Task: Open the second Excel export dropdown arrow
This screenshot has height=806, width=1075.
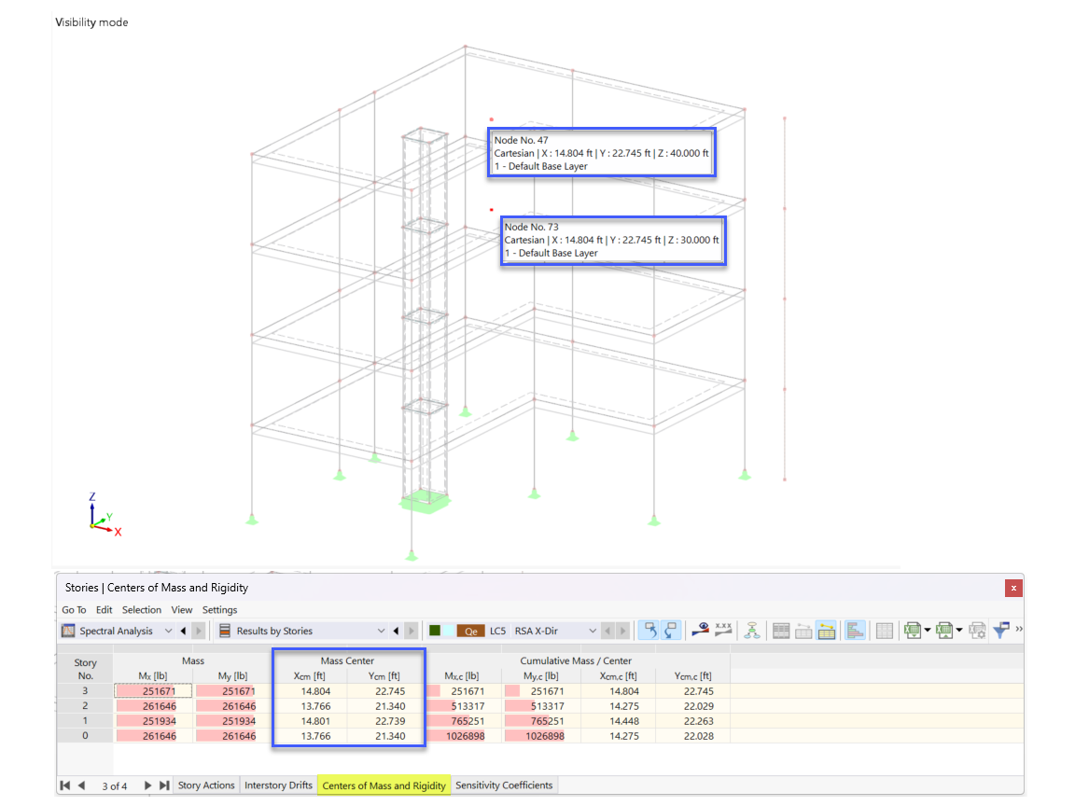Action: (x=959, y=630)
